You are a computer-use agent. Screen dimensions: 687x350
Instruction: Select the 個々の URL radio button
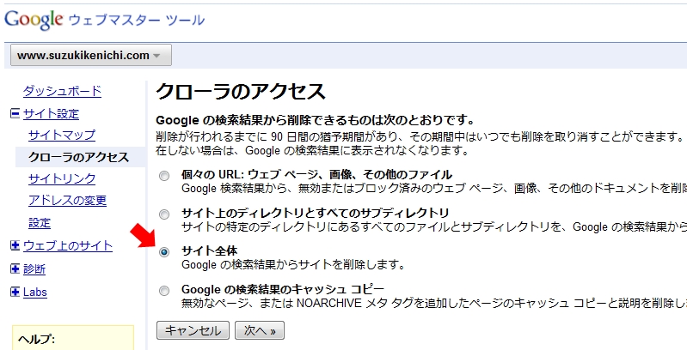coord(164,176)
